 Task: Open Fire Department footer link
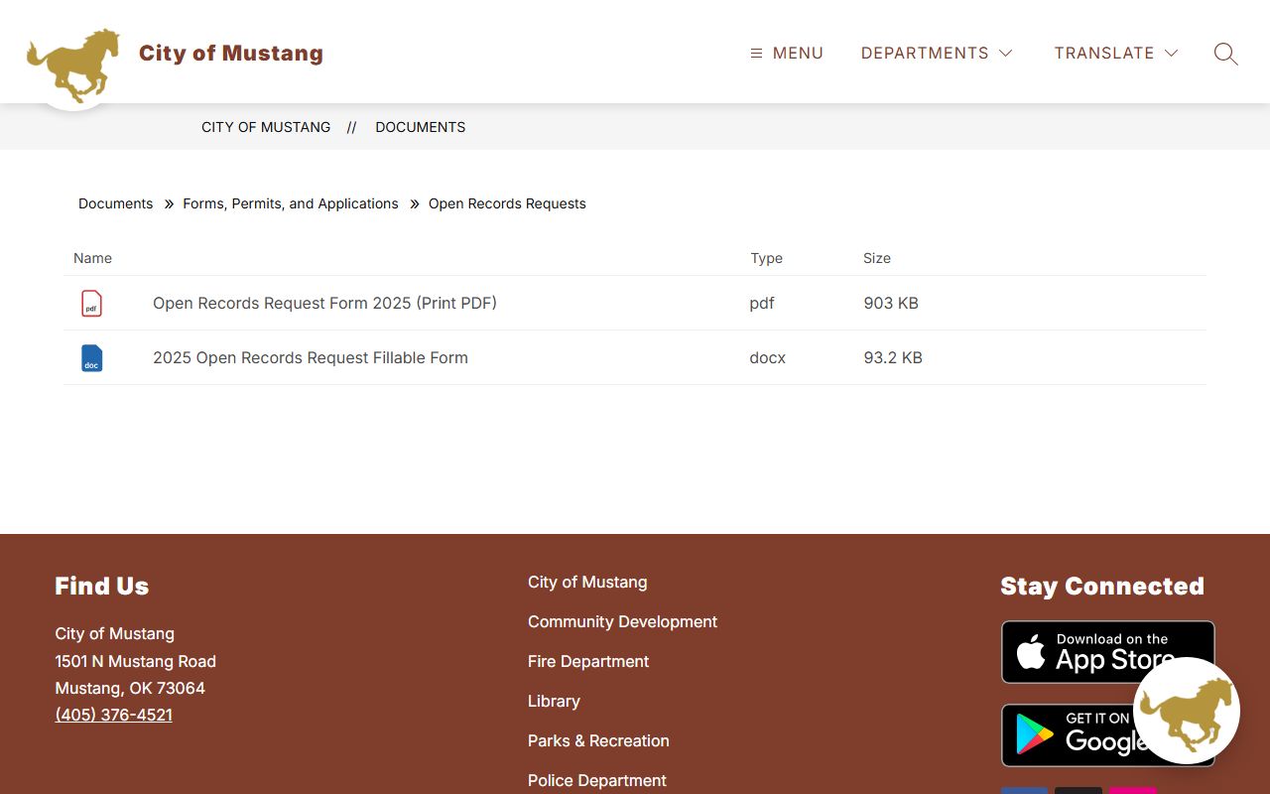tap(588, 661)
